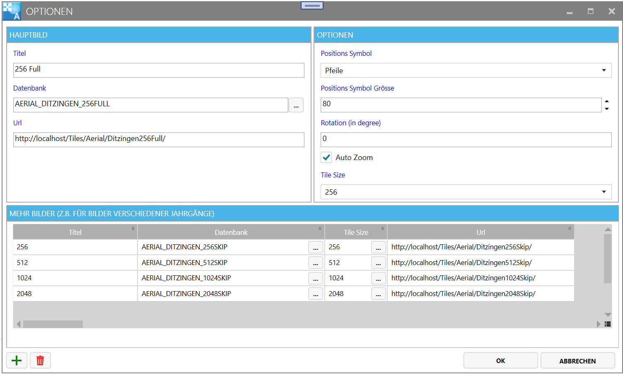Image resolution: width=623 pixels, height=375 pixels.
Task: Browse database for AERIAL_DITZINGEN_512SKIP row
Action: coord(315,263)
